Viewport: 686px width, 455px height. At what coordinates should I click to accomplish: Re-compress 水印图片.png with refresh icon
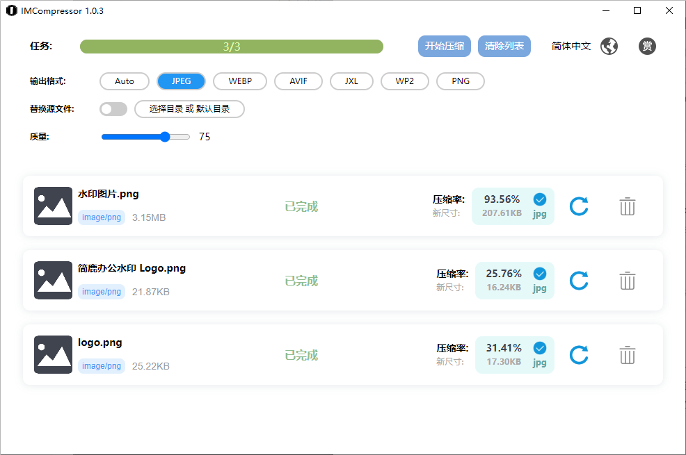click(x=579, y=206)
